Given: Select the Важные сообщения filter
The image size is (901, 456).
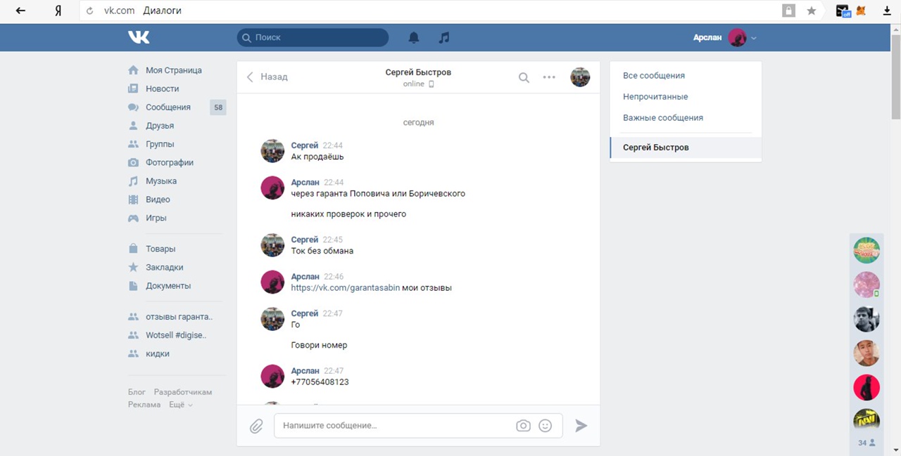Looking at the screenshot, I should [662, 118].
